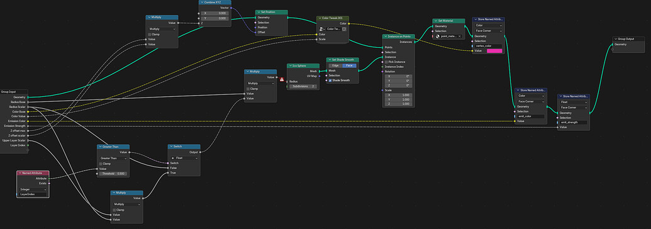Screen dimensions: 651x229
Task: Open operation dropdown in top Multiply node
Action: click(x=162, y=29)
